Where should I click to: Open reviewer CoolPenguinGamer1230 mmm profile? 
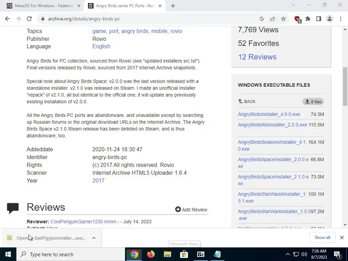(x=83, y=222)
